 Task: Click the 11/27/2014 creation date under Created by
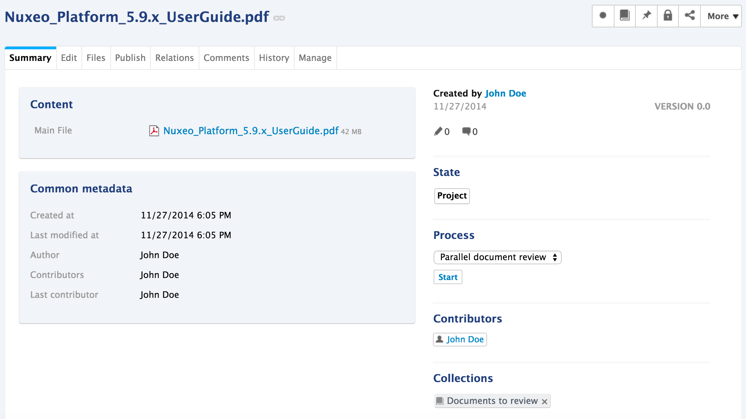point(460,106)
